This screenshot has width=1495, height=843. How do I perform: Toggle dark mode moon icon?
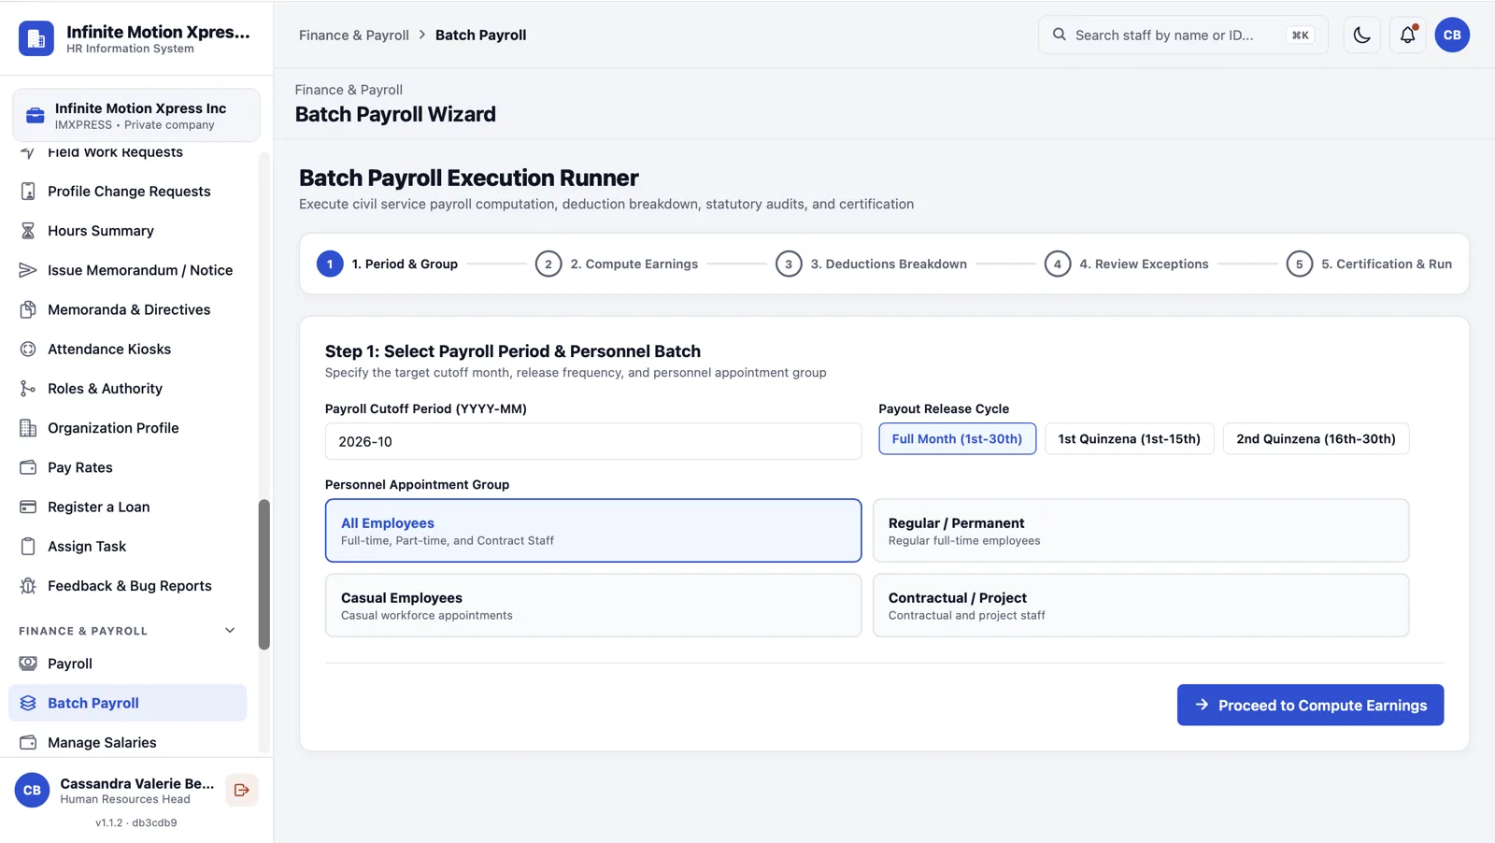coord(1361,36)
